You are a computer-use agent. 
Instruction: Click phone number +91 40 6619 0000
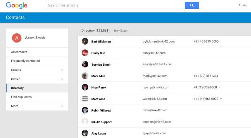tap(206, 41)
